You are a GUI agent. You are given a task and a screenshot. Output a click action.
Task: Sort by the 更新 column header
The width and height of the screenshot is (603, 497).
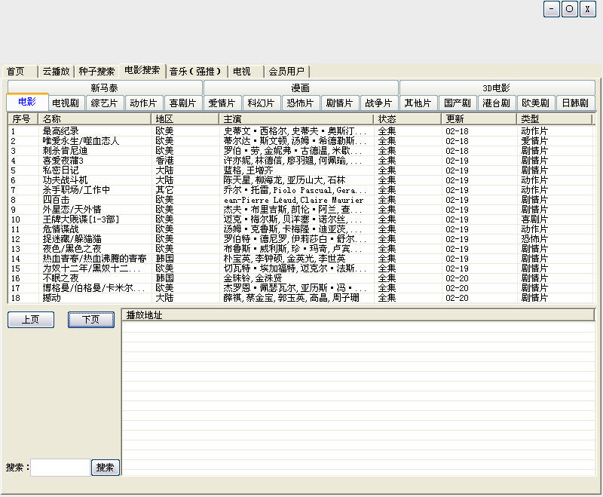coord(479,119)
